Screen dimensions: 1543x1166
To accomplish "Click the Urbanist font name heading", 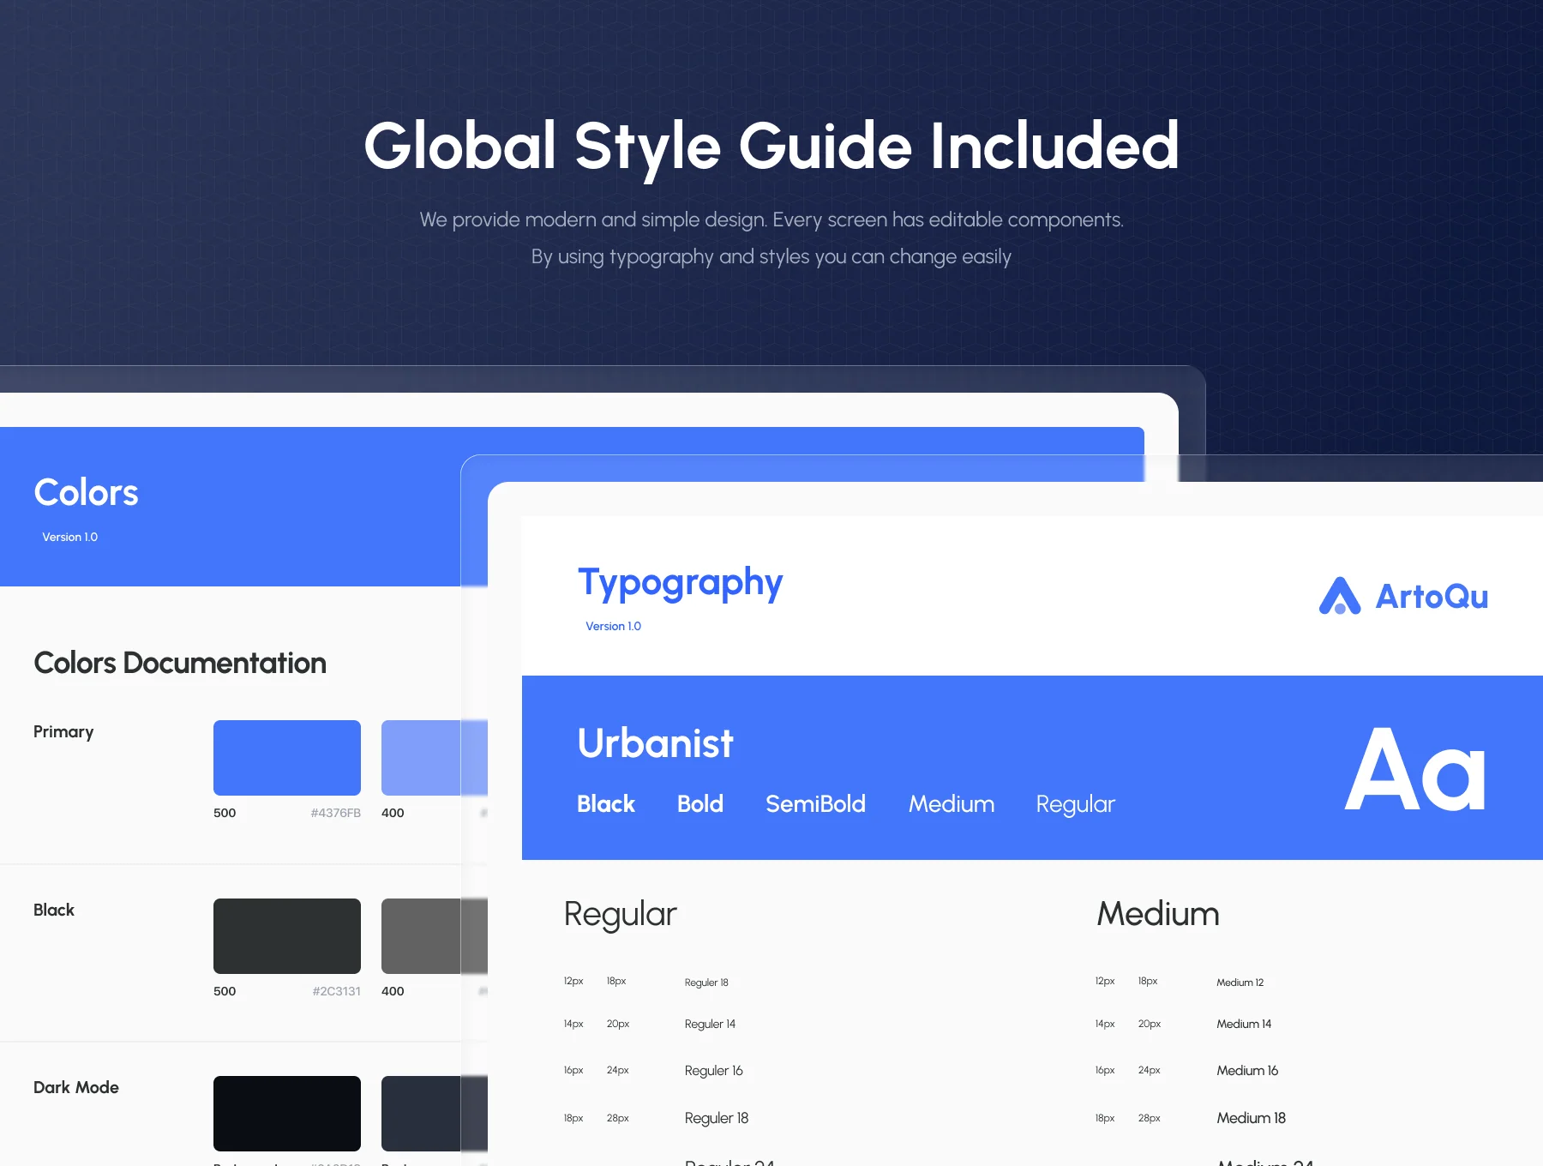I will [x=656, y=743].
